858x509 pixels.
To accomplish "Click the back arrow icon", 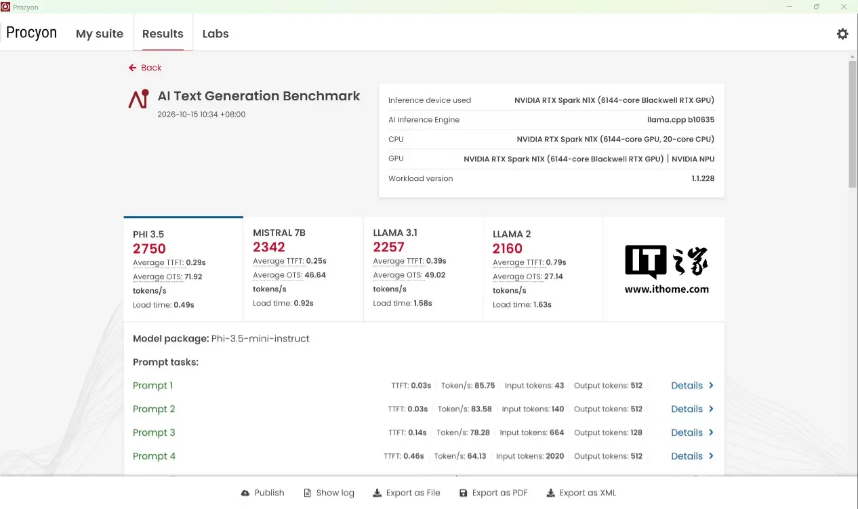I will point(133,68).
